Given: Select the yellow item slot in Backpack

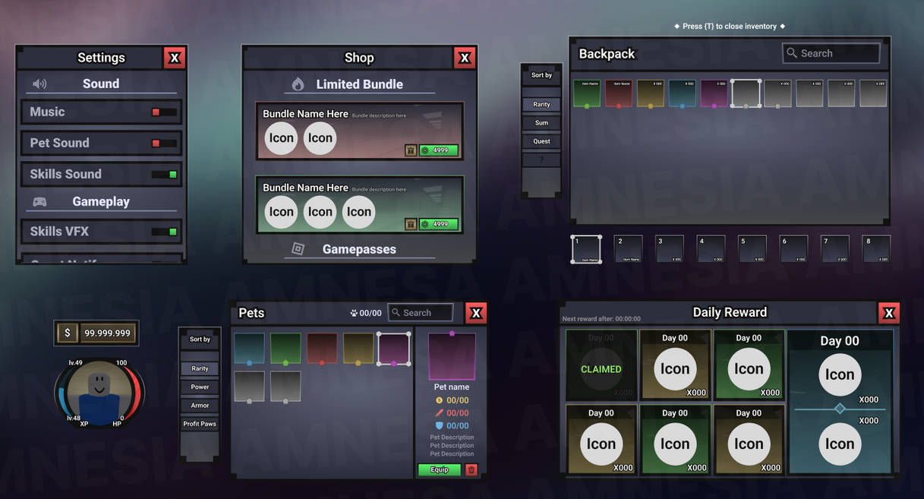Looking at the screenshot, I should pos(651,93).
